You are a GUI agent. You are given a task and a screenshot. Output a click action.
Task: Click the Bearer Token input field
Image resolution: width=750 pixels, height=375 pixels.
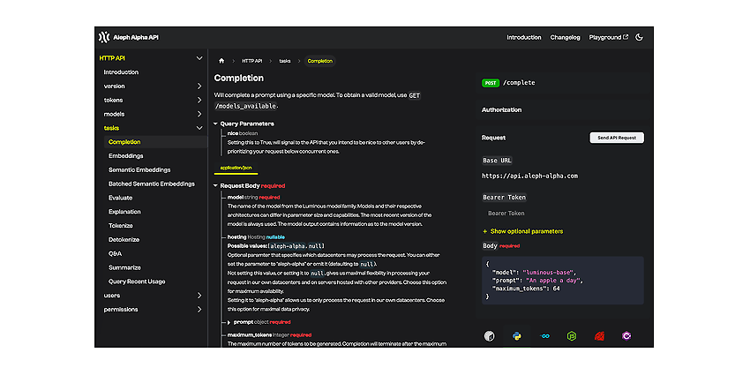point(563,214)
